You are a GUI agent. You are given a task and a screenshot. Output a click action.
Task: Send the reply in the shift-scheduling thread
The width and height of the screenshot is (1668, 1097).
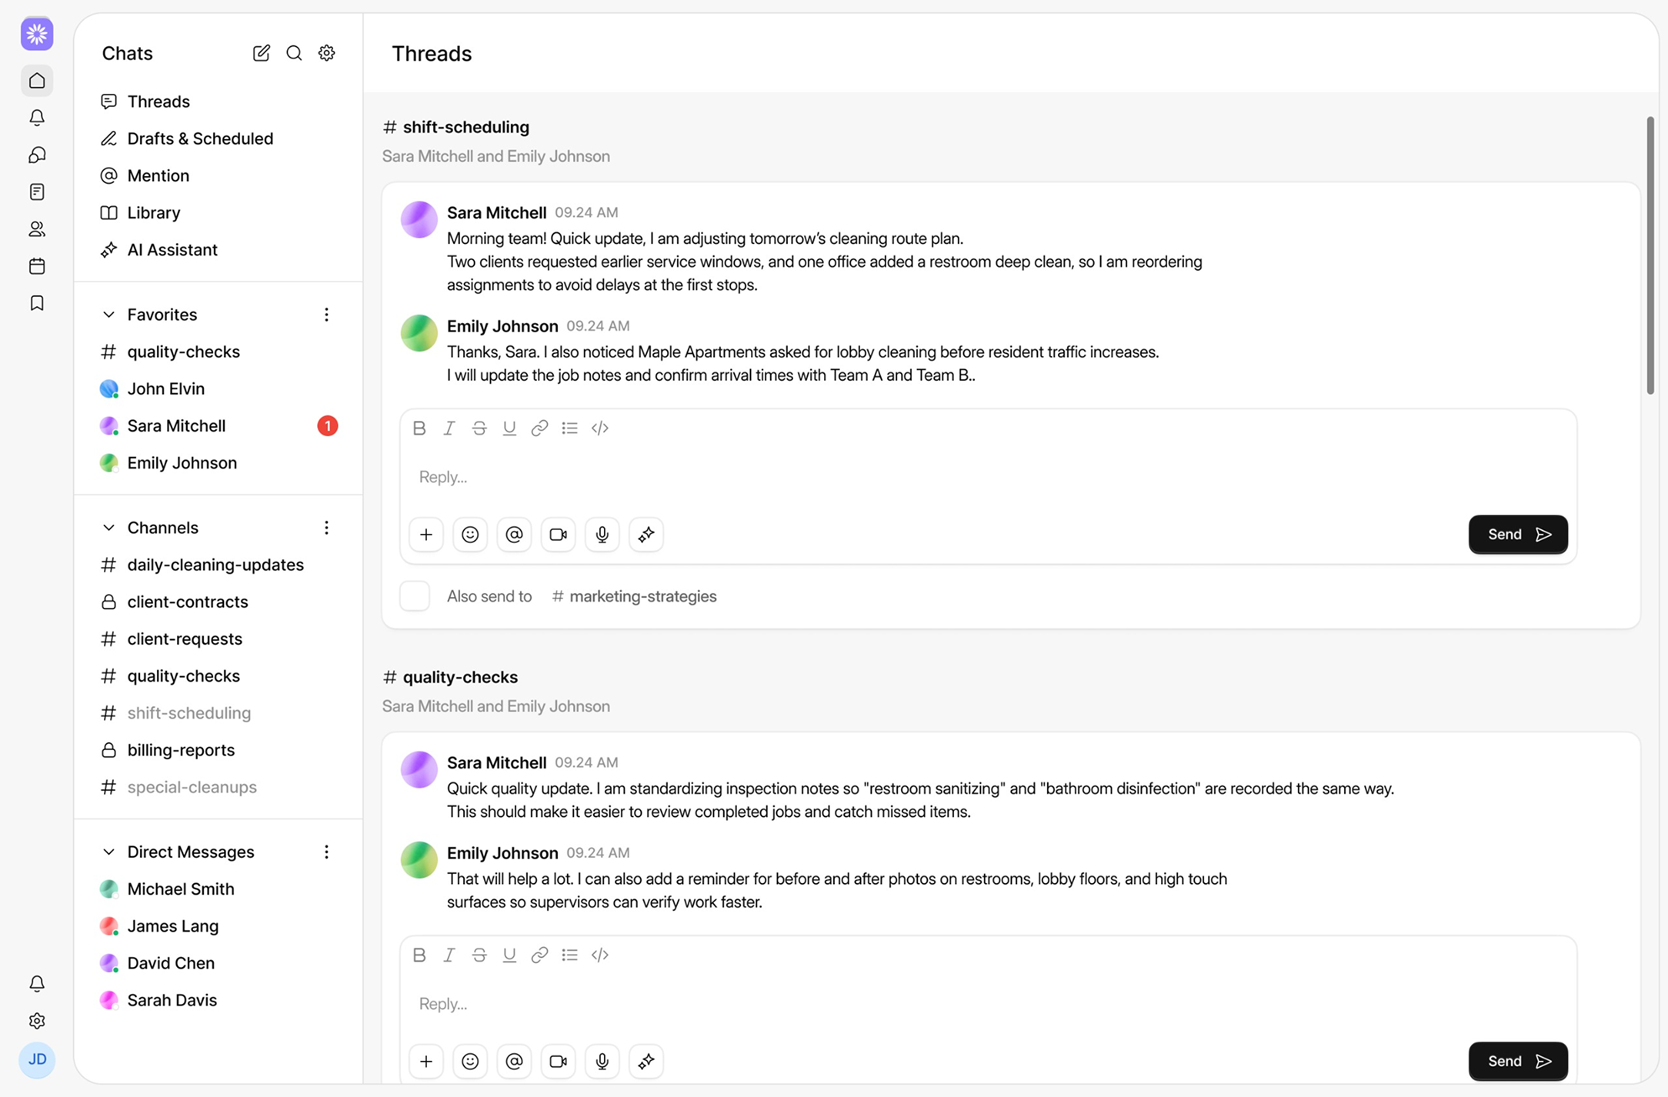click(1517, 534)
